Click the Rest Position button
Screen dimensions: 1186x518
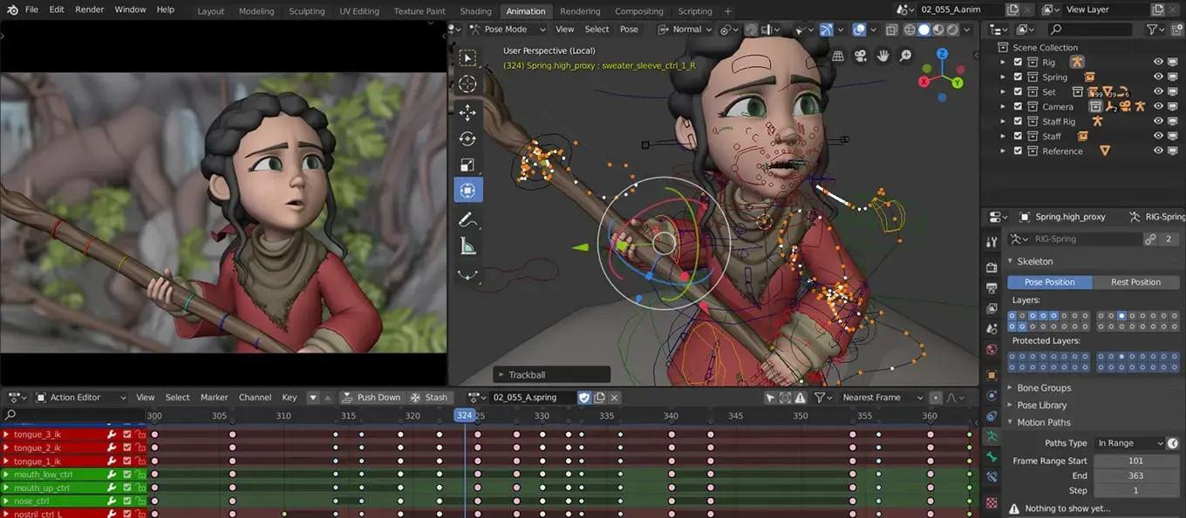1135,282
